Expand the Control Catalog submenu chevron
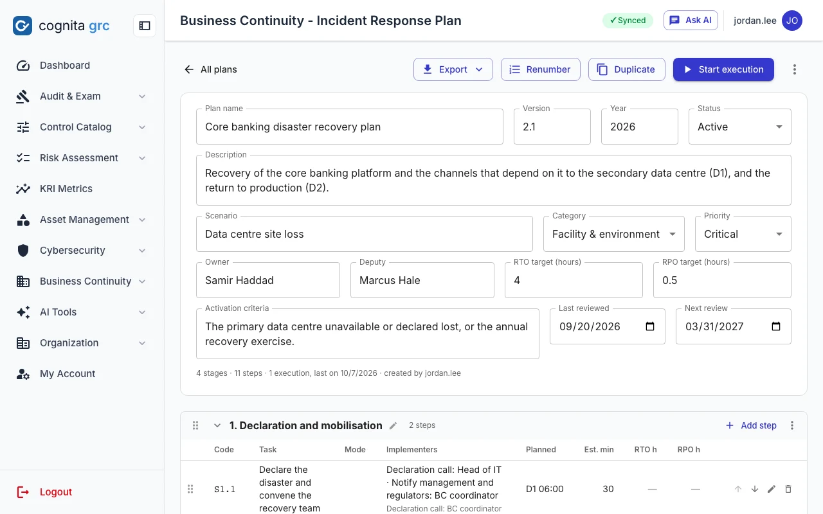Image resolution: width=823 pixels, height=514 pixels. pyautogui.click(x=142, y=127)
